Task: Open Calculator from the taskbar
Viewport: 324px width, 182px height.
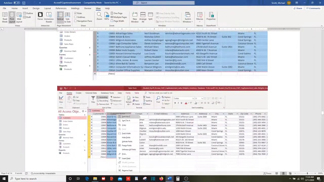Action: (178, 179)
